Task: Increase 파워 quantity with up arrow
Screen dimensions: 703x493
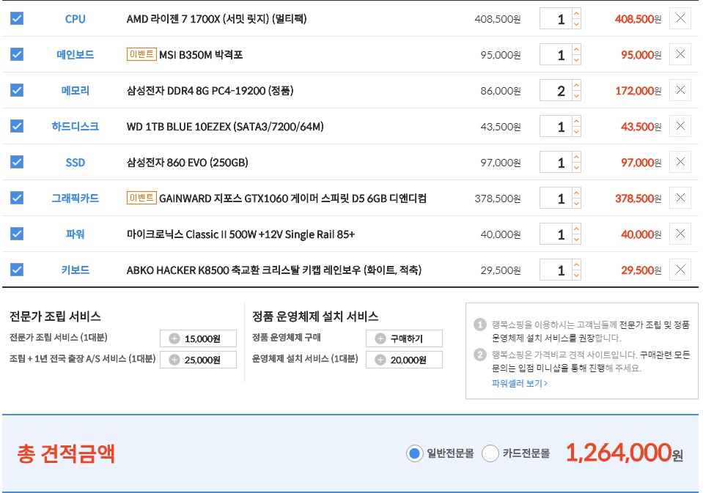Action: 577,229
